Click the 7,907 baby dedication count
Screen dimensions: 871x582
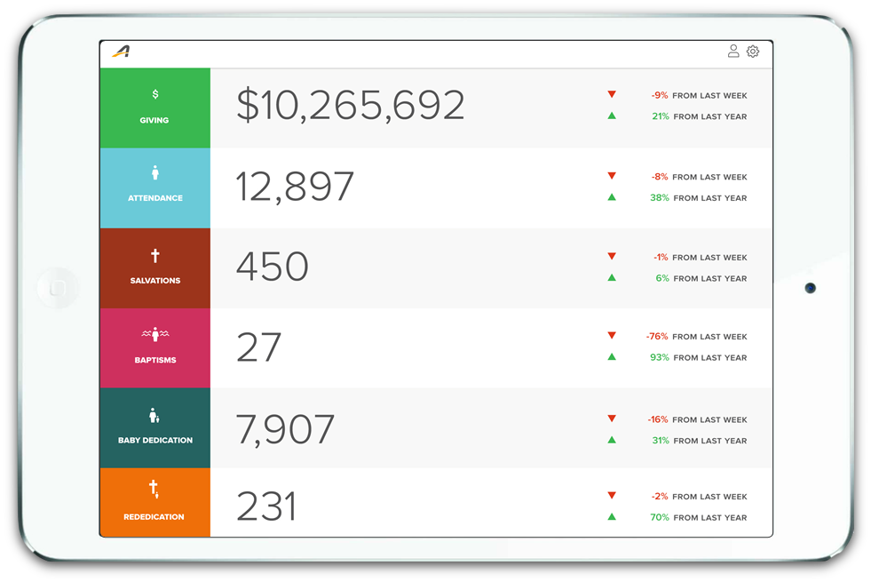pos(285,430)
